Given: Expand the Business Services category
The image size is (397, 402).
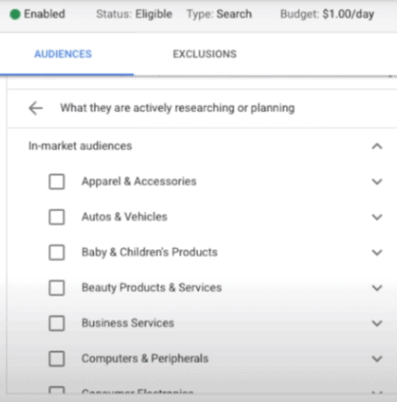Looking at the screenshot, I should [x=377, y=323].
